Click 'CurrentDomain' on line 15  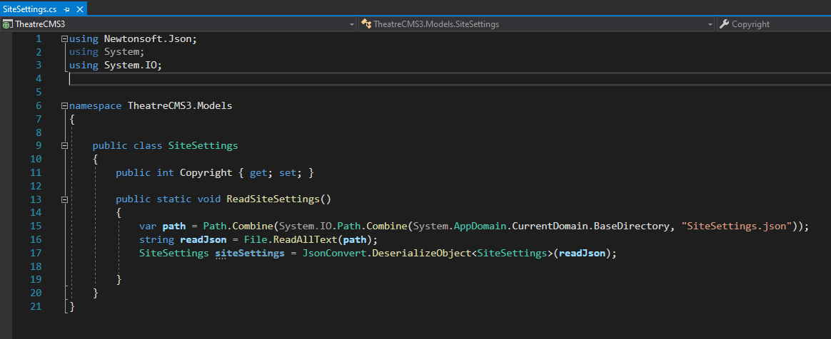click(x=550, y=226)
